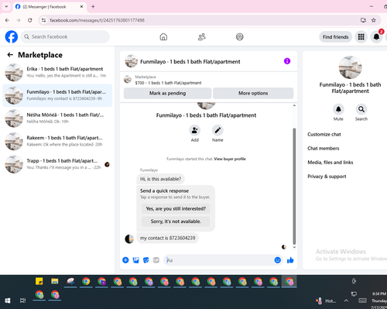Open Sticky Notes from taskbar
The width and height of the screenshot is (387, 309).
39,281
